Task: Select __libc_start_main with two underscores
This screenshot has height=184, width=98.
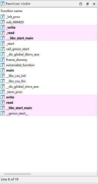Action: coord(19,108)
